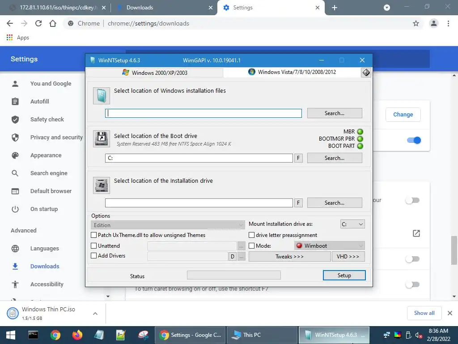Click the Boot drive floppy icon
This screenshot has height=344, width=458.
(102, 139)
